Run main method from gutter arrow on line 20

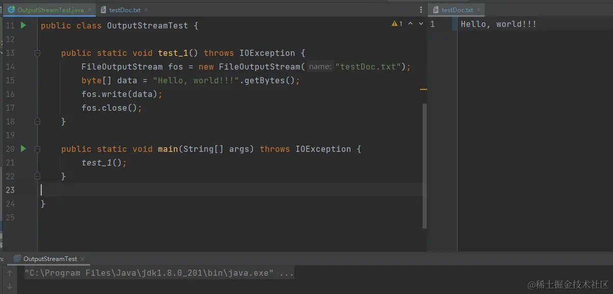click(x=23, y=149)
